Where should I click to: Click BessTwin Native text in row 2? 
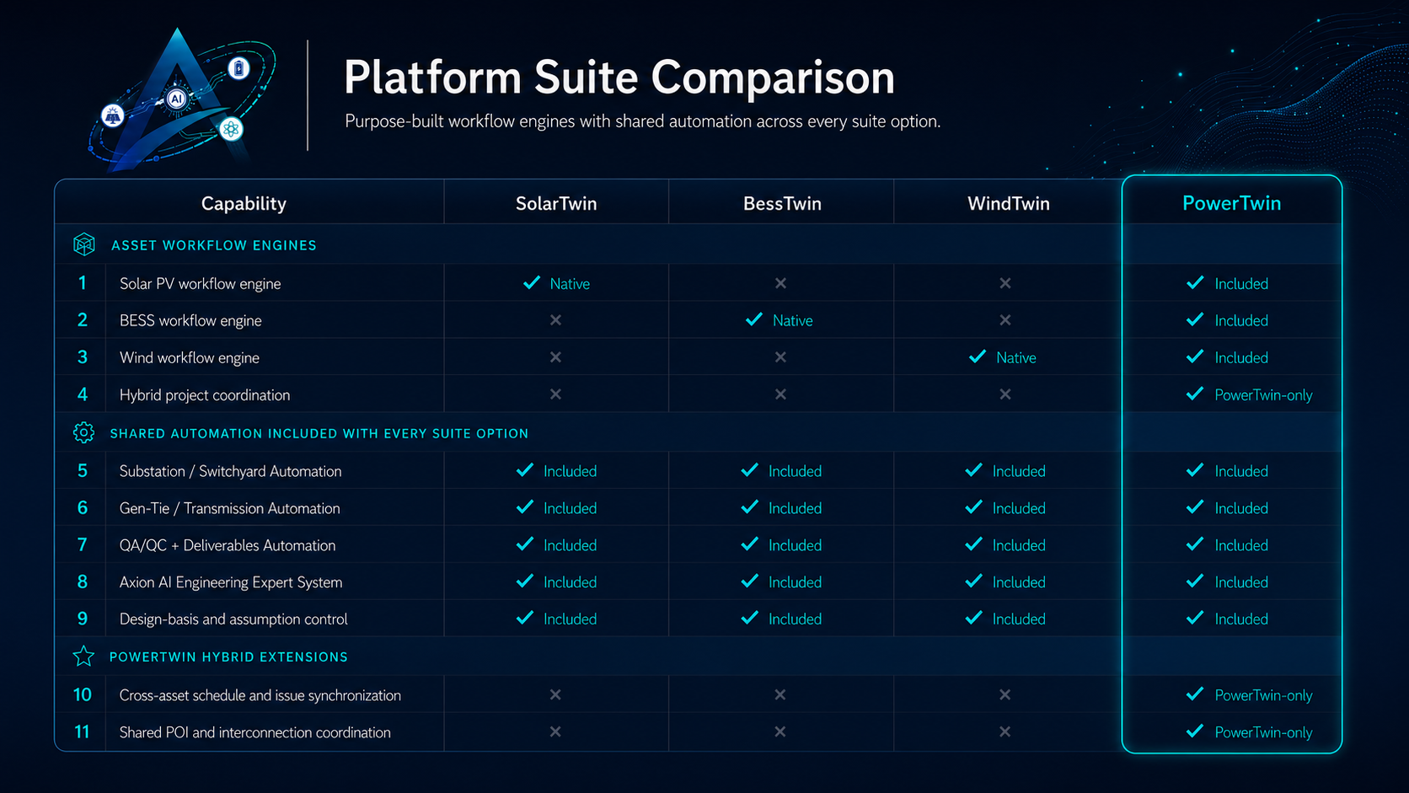793,320
